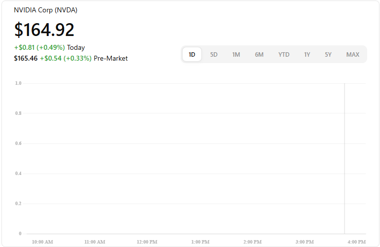
Task: Show the 6M price history
Action: (259, 54)
